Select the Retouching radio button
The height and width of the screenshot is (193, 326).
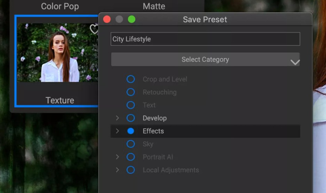click(130, 92)
